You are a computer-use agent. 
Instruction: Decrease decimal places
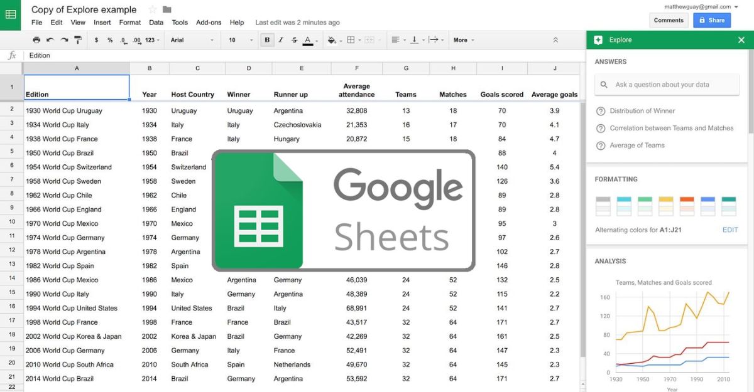point(123,40)
